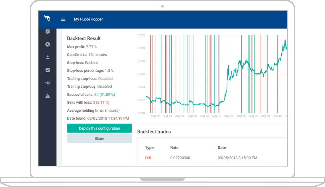Click Succesful sells 34 (91.89 %) value

click(x=105, y=95)
